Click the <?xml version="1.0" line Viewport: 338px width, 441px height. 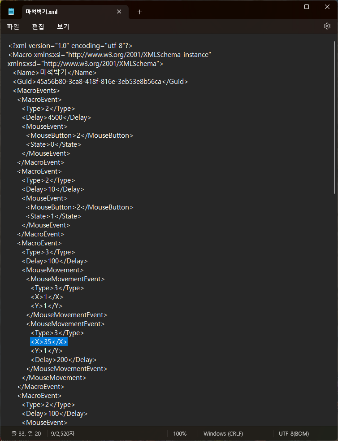click(70, 46)
